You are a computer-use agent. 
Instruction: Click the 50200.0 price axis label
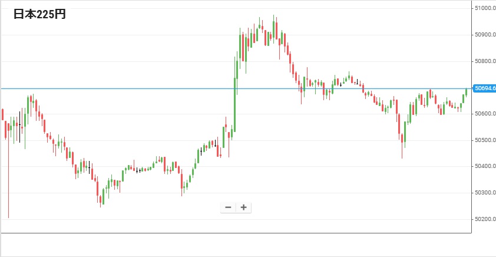(484, 219)
